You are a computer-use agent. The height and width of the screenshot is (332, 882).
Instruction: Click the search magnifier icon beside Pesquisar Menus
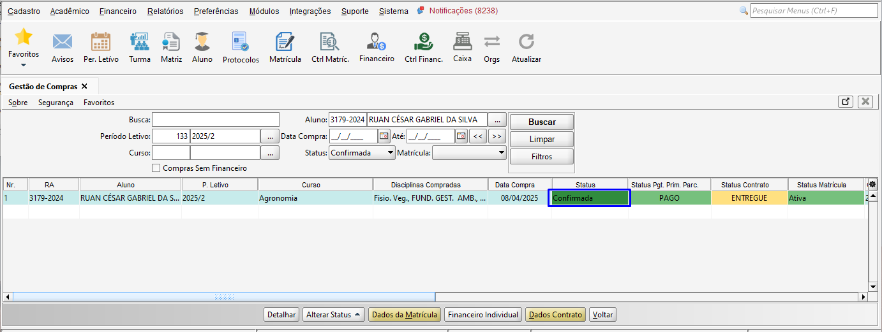click(744, 11)
